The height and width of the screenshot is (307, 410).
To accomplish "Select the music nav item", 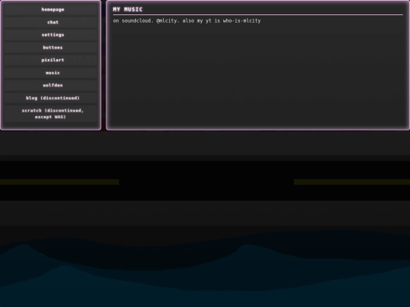I will pos(51,73).
